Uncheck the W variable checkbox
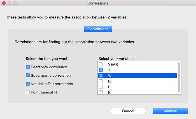 (101, 76)
